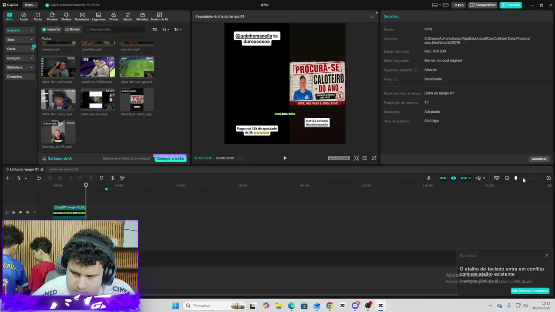Viewport: 555px width, 312px height.
Task: Open the Compartilhar share button
Action: (x=483, y=5)
